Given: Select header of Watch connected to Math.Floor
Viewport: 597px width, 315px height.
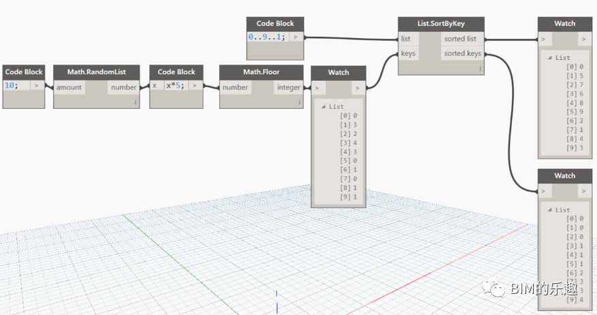Looking at the screenshot, I should pos(338,73).
